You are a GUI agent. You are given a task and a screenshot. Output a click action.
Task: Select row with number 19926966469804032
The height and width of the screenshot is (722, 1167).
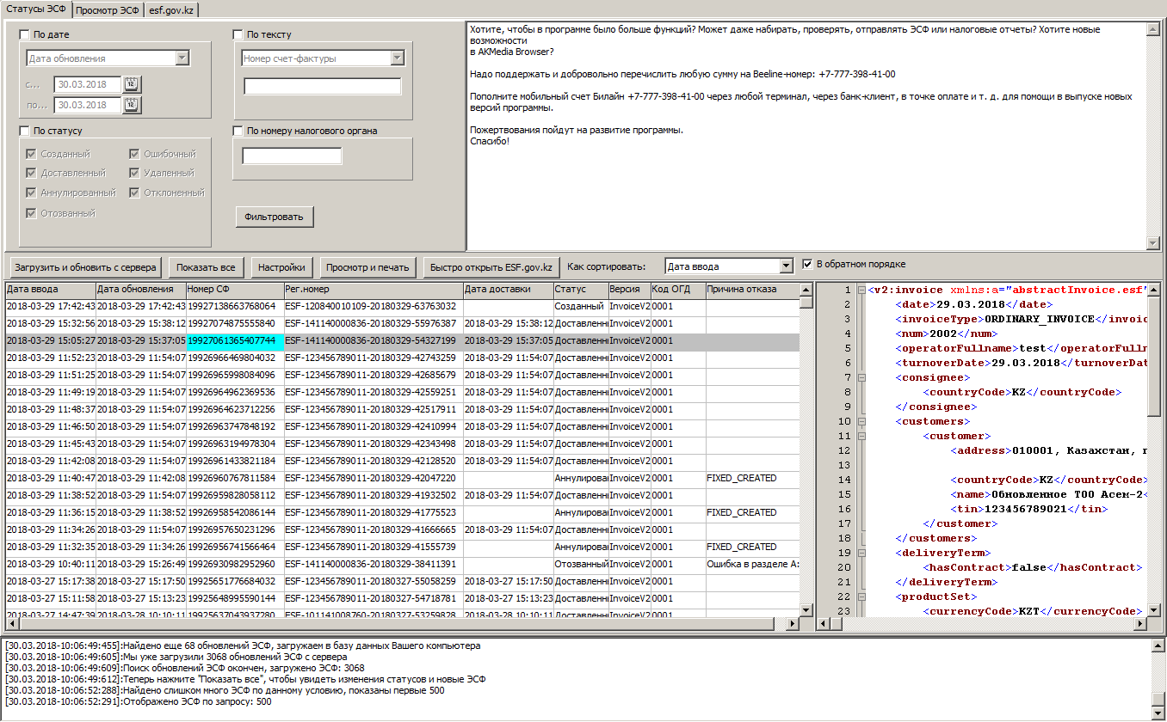[x=402, y=358]
